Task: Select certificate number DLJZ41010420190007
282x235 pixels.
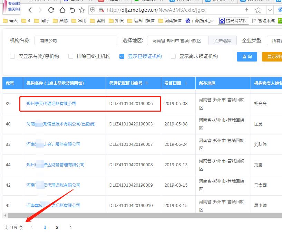Action: [131, 144]
